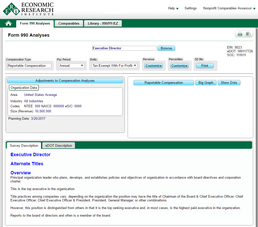
Task: Click the home icon in the green bar
Action: pos(9,24)
